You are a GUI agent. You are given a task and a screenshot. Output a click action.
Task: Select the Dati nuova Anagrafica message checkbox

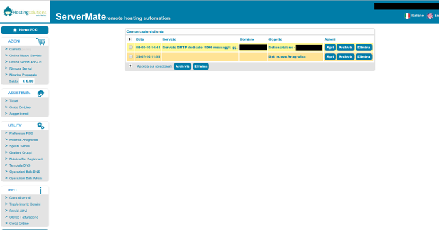(130, 56)
